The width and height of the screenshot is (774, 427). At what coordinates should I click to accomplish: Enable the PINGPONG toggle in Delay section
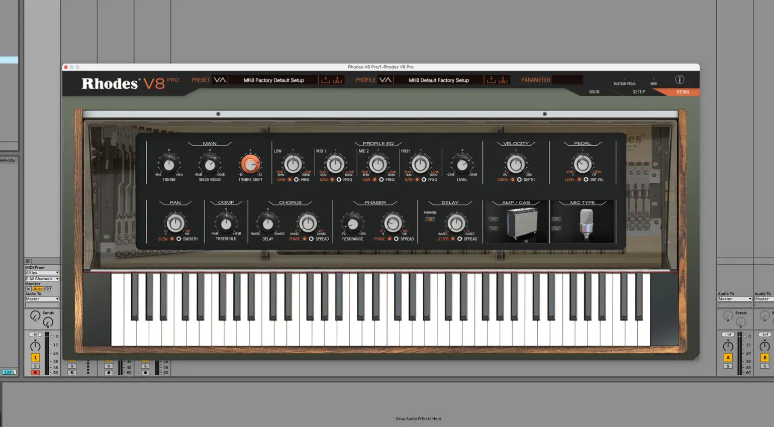(x=430, y=219)
